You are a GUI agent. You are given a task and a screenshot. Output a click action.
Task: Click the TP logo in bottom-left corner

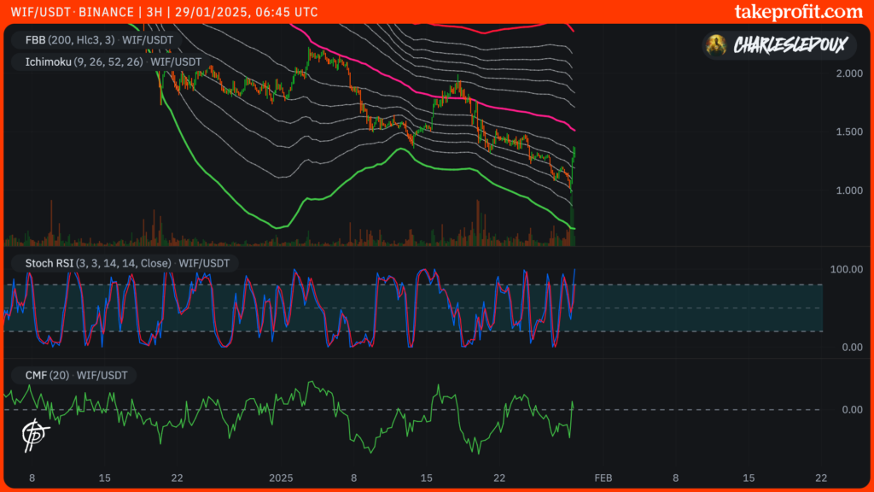coord(33,434)
